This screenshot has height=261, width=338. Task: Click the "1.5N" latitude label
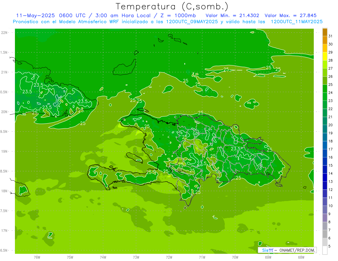click(4, 52)
